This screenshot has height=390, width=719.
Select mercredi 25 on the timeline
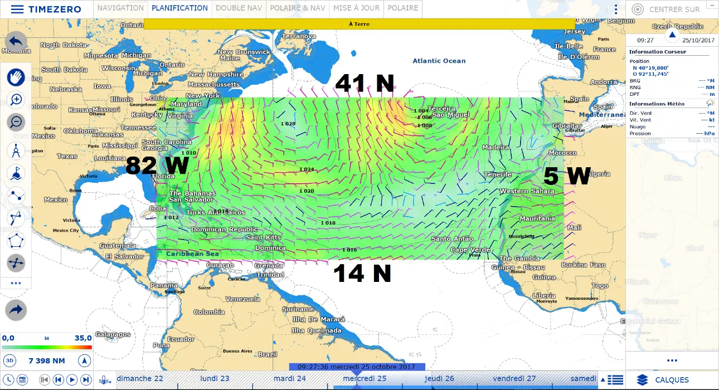pyautogui.click(x=365, y=378)
